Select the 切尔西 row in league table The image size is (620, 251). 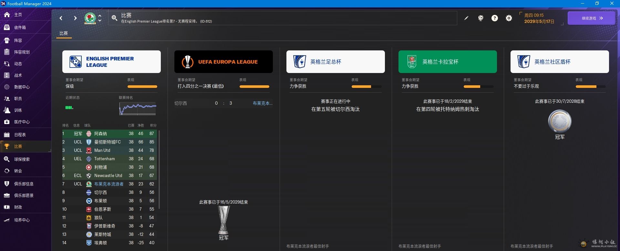tap(109, 193)
